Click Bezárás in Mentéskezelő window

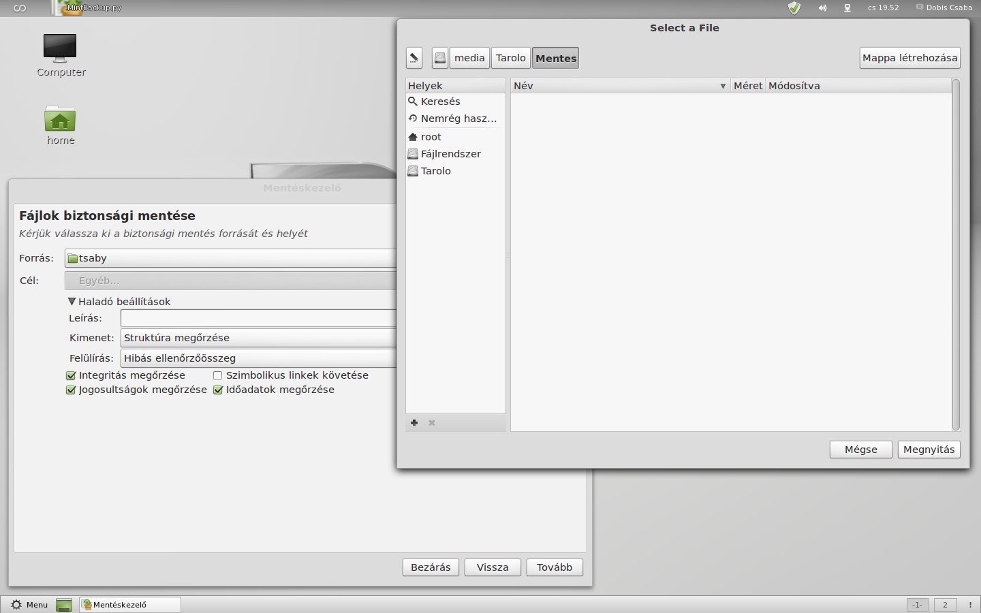point(431,567)
